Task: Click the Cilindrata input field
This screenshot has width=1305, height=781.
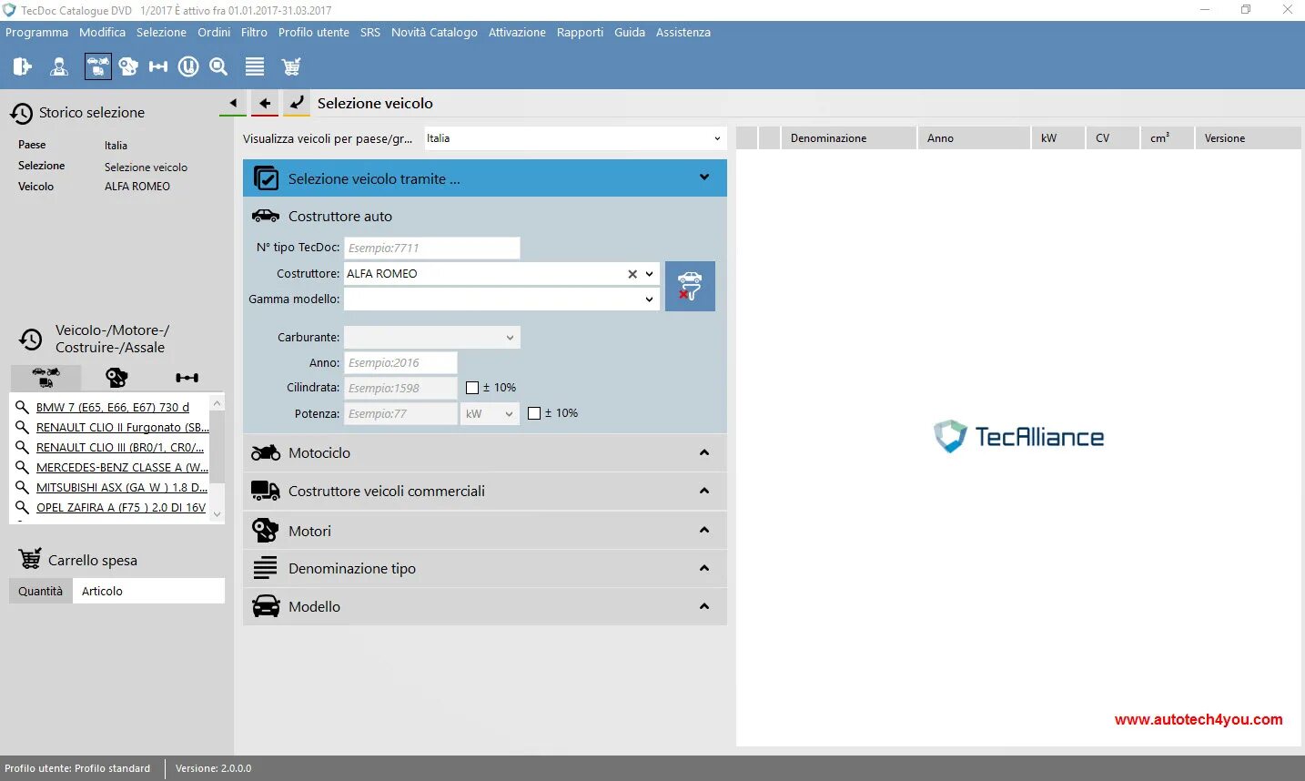Action: [x=400, y=388]
